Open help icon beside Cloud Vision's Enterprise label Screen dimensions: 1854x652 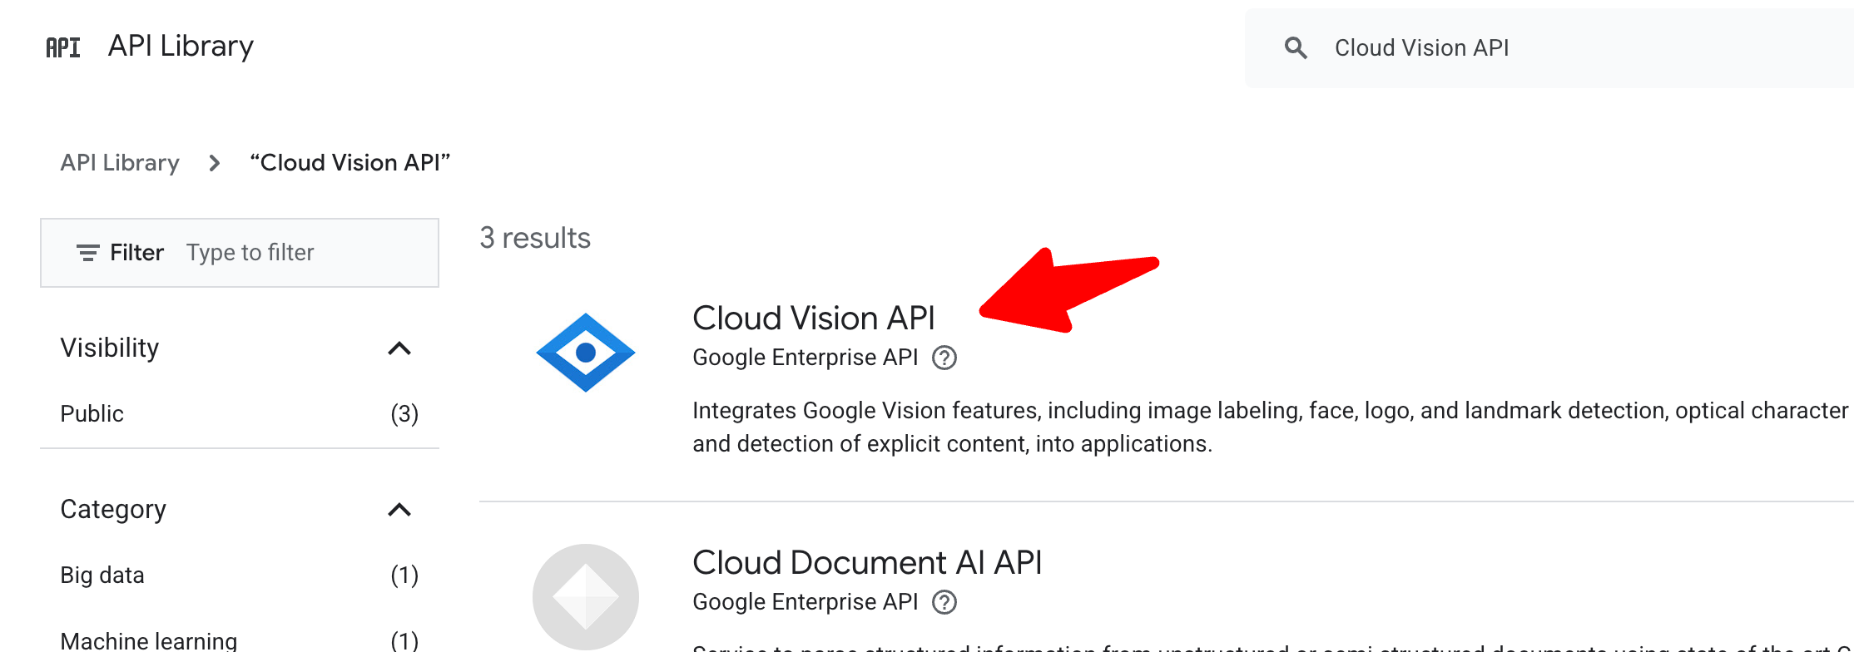pos(944,358)
